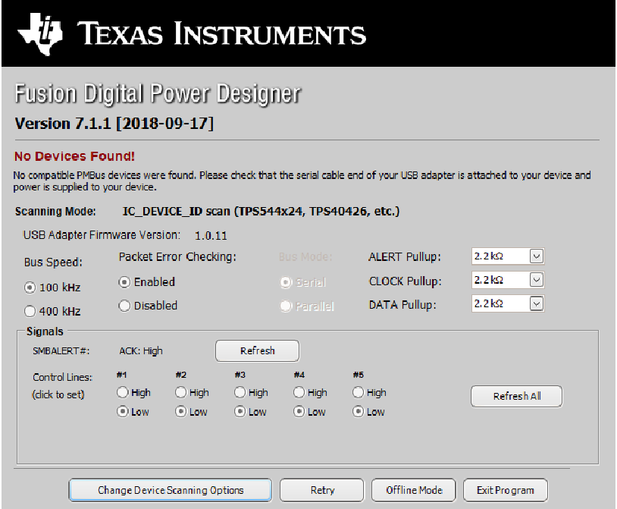Screen dimensions: 617x509
Task: Click the Texas Instruments logo icon
Action: 39,34
